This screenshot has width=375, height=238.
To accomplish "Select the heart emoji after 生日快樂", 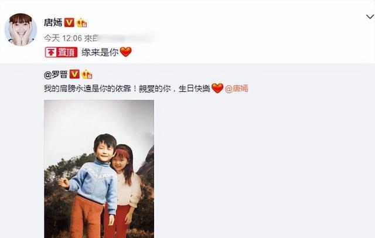I will [217, 89].
